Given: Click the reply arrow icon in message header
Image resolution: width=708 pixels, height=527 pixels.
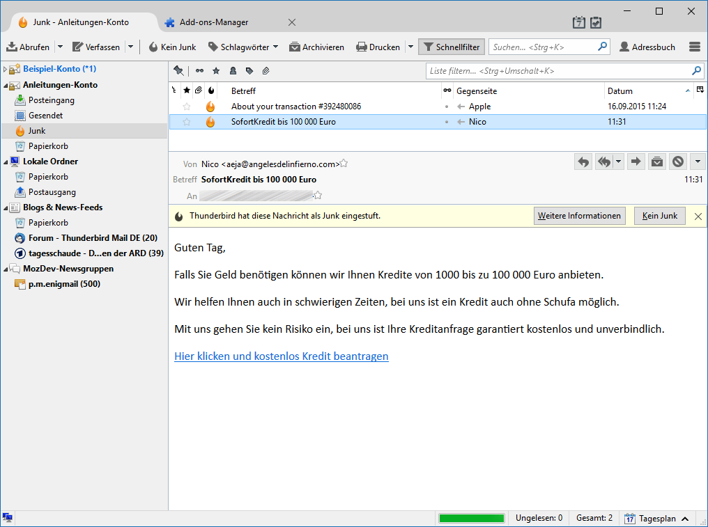Looking at the screenshot, I should 583,162.
